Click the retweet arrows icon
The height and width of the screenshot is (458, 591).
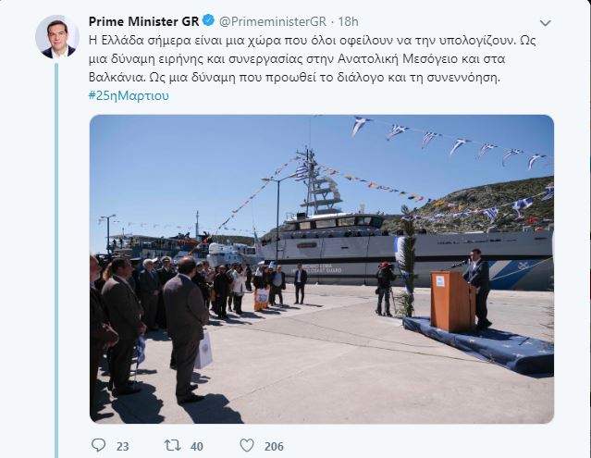coord(173,446)
